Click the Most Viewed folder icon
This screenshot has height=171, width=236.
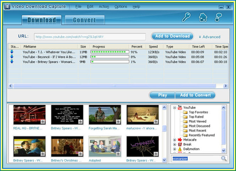185,121
